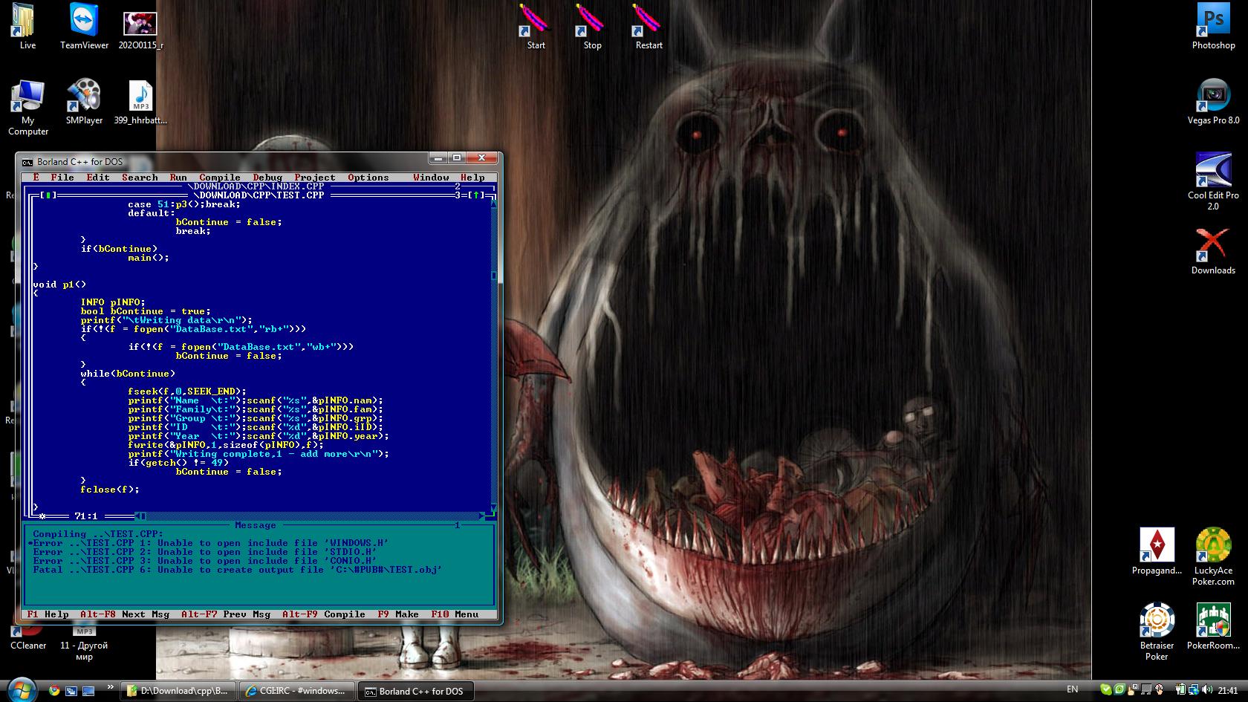Click the vertical scrollbar of TEST.CPP editor
This screenshot has height=702, width=1248.
pyautogui.click(x=494, y=355)
